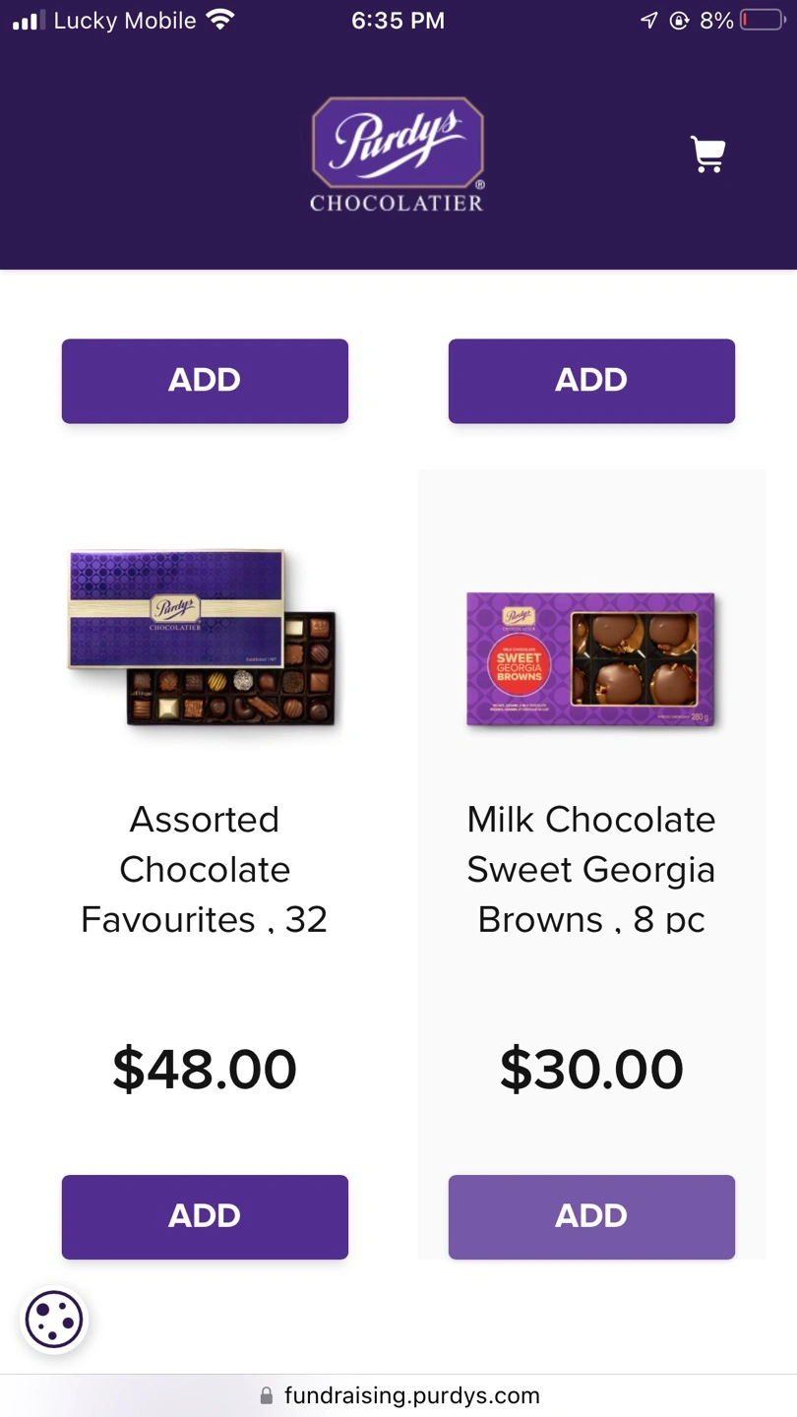Open the Assorted Chocolate Favourites box image
Screen dimensions: 797x1417
[204, 638]
